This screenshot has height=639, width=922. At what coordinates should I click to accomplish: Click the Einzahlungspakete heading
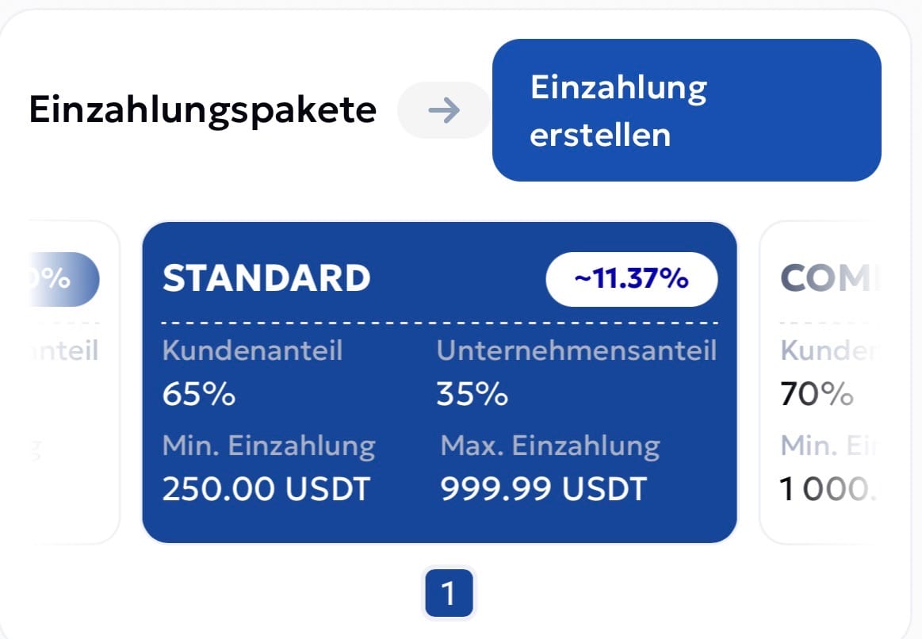point(203,110)
